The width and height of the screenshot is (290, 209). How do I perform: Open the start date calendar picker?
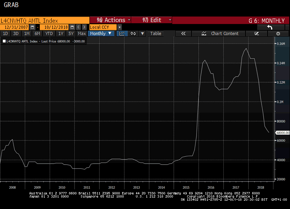tap(33, 27)
